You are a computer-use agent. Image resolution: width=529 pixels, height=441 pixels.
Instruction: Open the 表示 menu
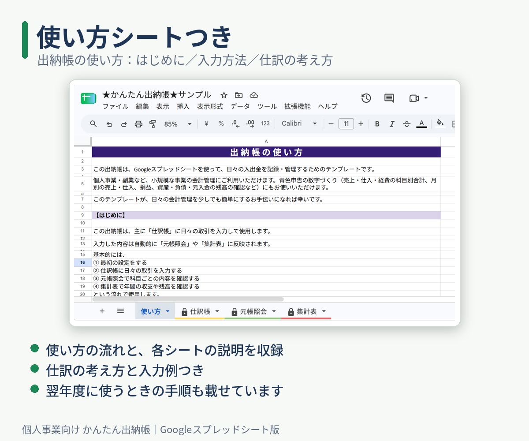163,107
